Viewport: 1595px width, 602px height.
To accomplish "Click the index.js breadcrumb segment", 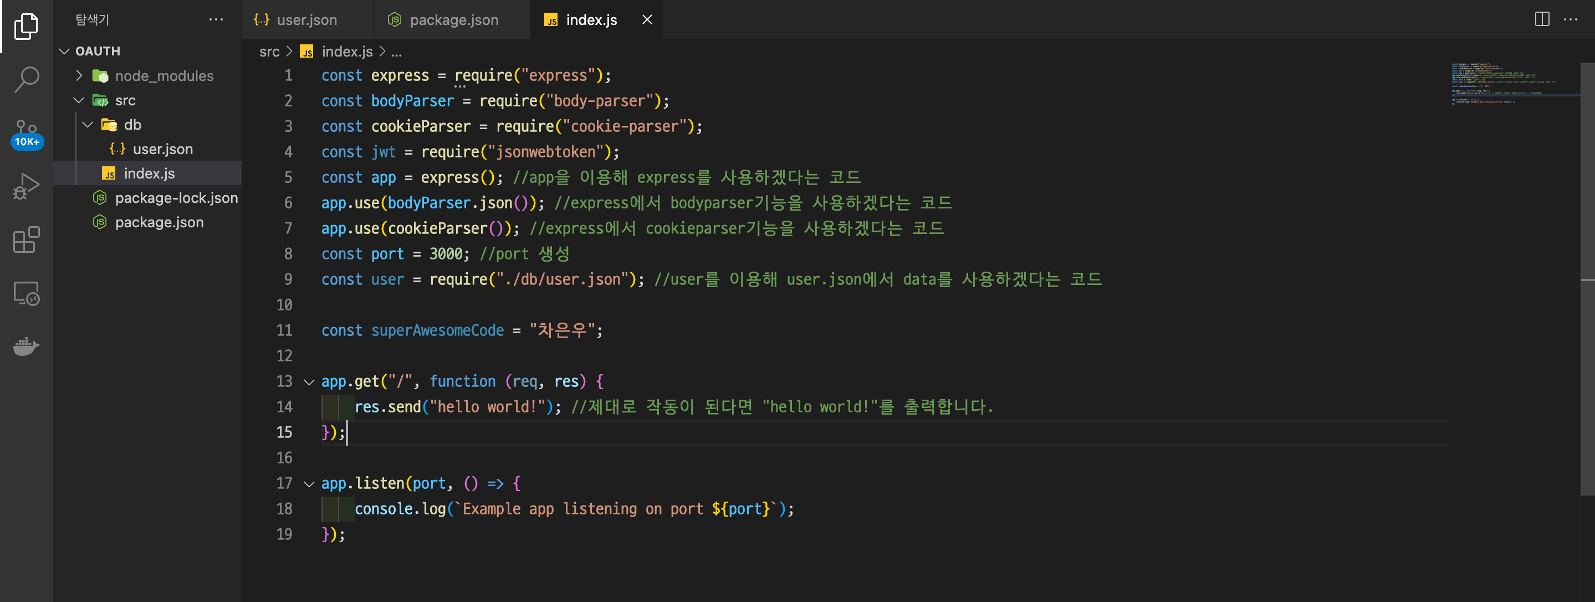I will pyautogui.click(x=347, y=52).
